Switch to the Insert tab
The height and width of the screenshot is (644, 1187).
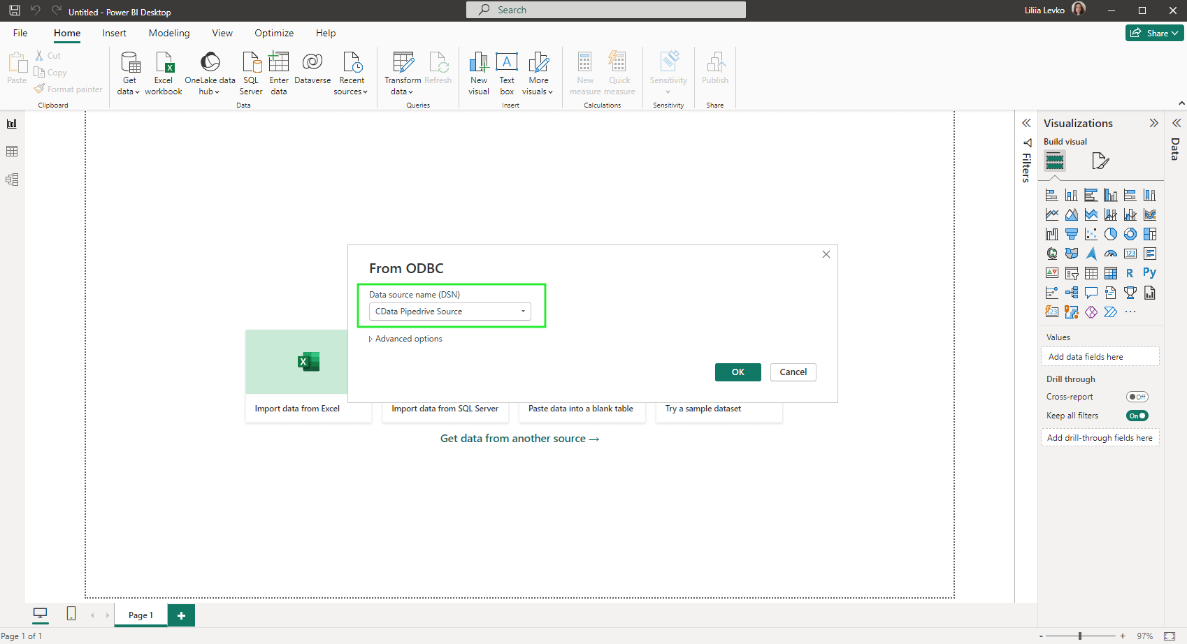click(x=114, y=33)
